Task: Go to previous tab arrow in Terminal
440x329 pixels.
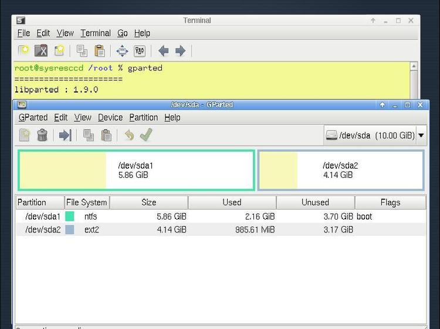Action: [163, 51]
